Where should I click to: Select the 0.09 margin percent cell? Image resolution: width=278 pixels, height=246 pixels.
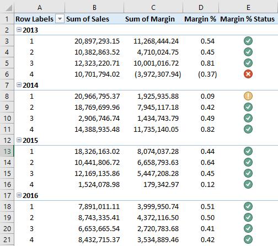201,96
